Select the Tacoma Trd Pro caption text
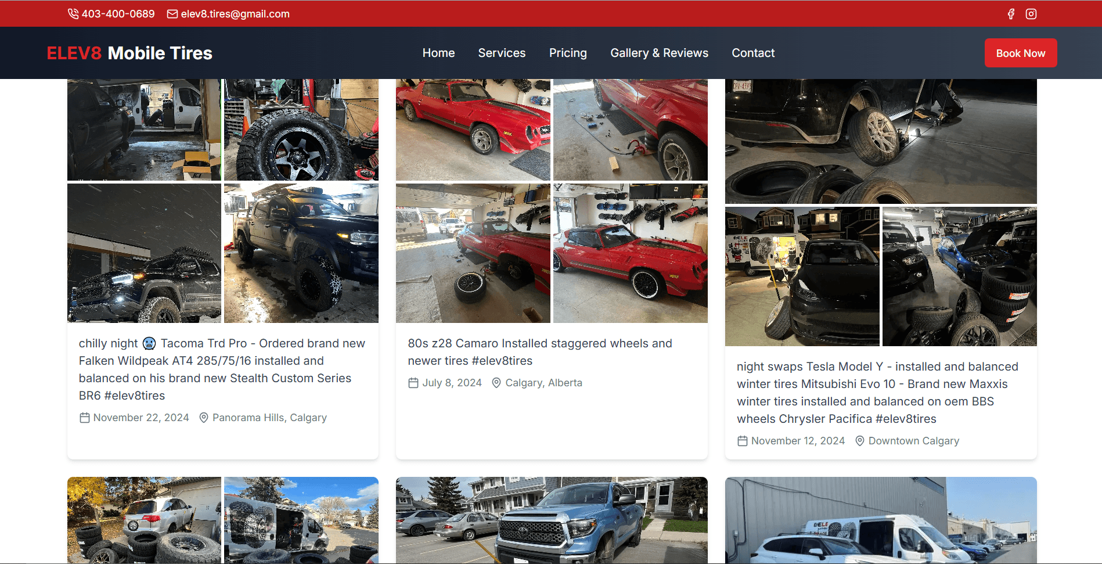Screen dimensions: 1102x564 (222, 369)
